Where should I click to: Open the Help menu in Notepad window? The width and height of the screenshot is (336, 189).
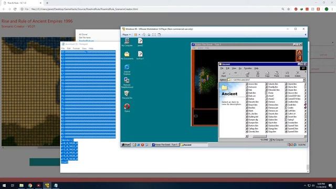pos(91,48)
